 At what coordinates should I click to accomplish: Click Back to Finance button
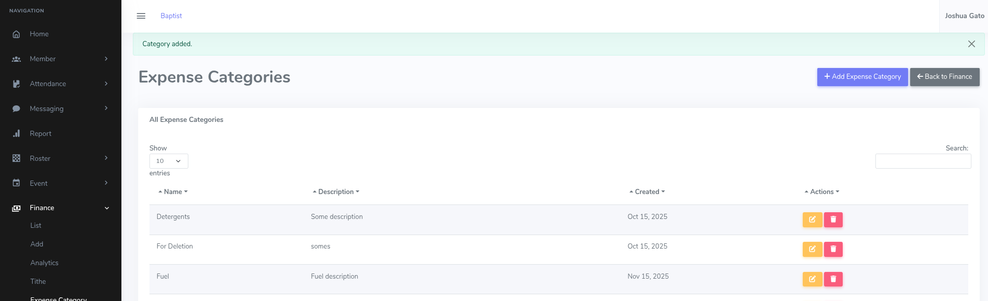(944, 77)
